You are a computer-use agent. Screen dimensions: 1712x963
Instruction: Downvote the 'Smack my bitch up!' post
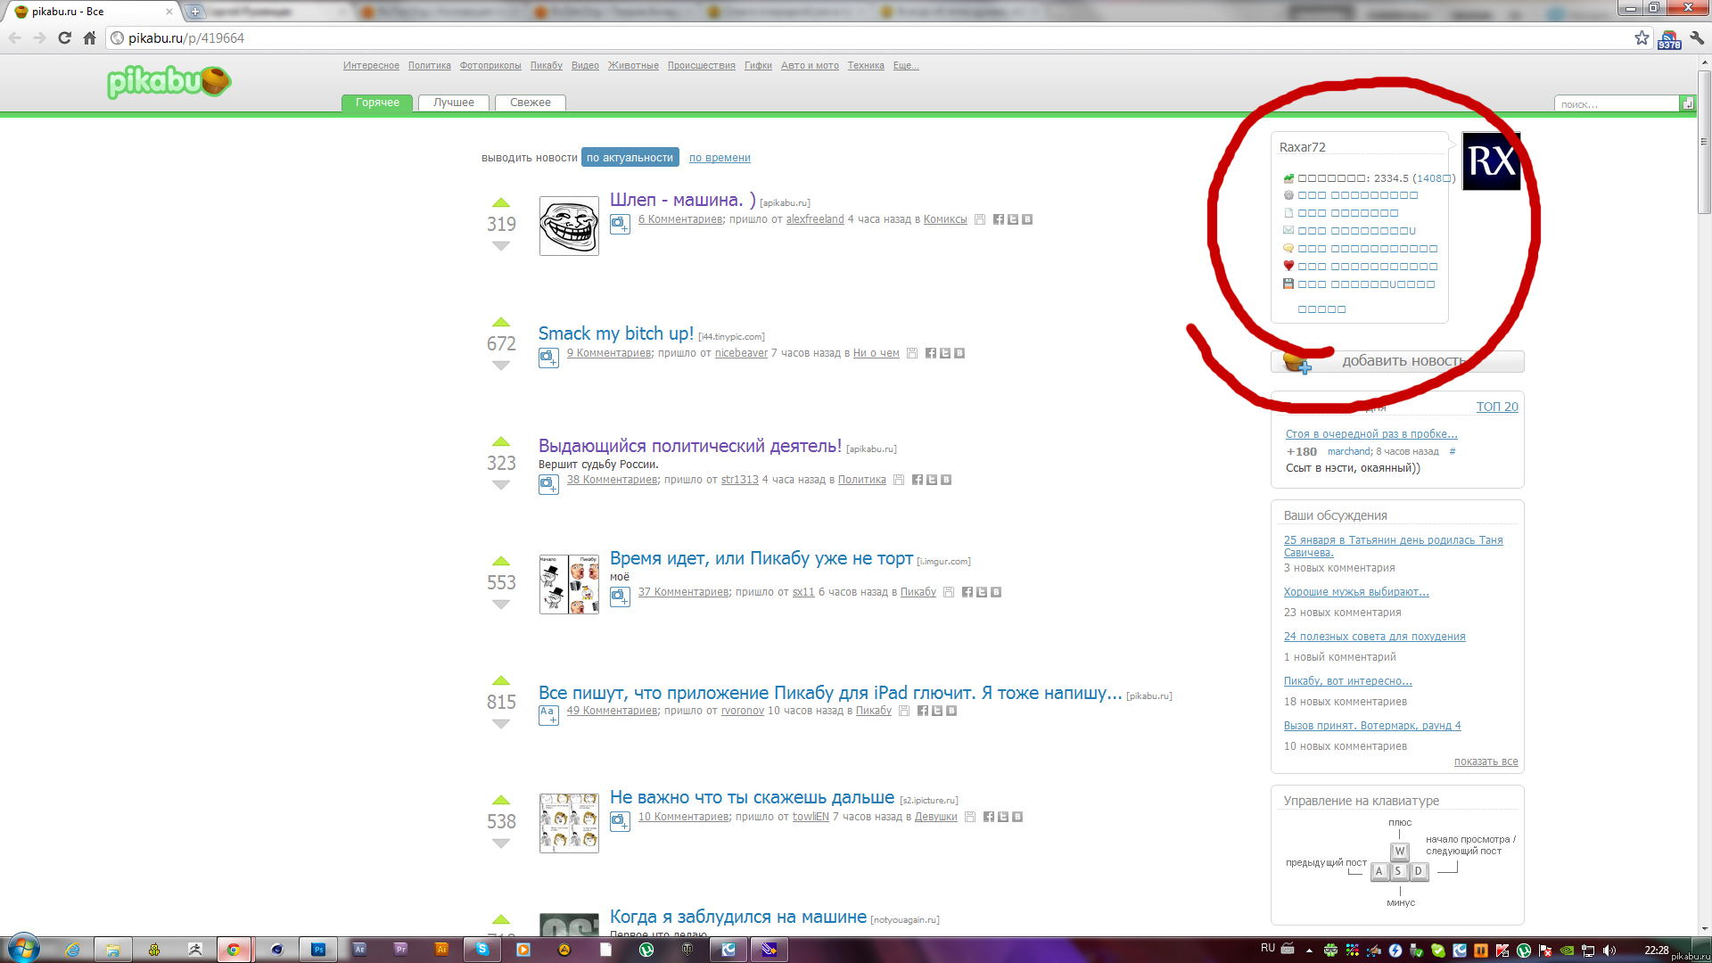click(501, 366)
